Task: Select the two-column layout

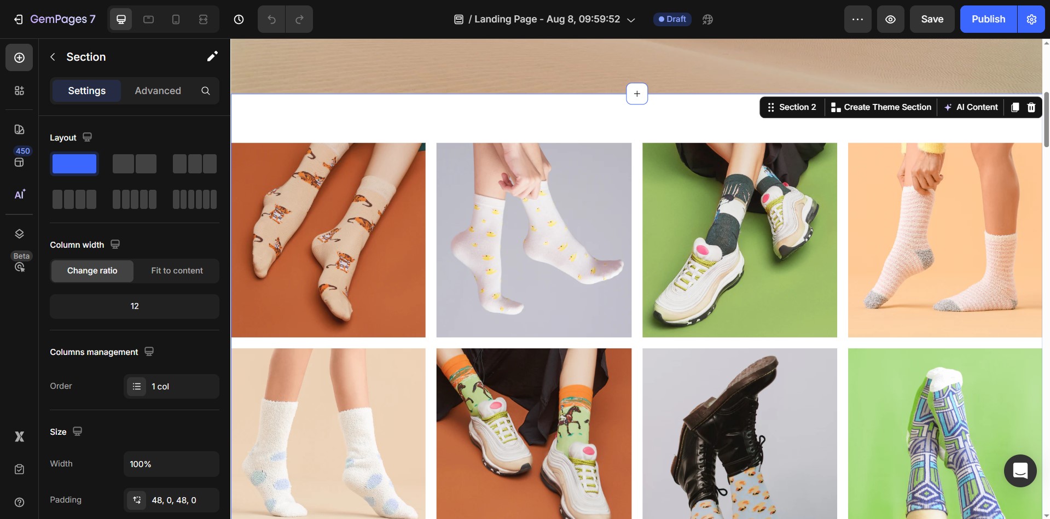Action: 135,164
